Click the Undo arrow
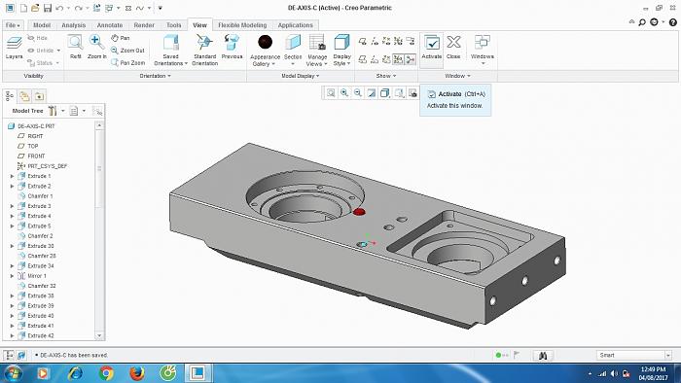681x383 pixels. (60, 8)
